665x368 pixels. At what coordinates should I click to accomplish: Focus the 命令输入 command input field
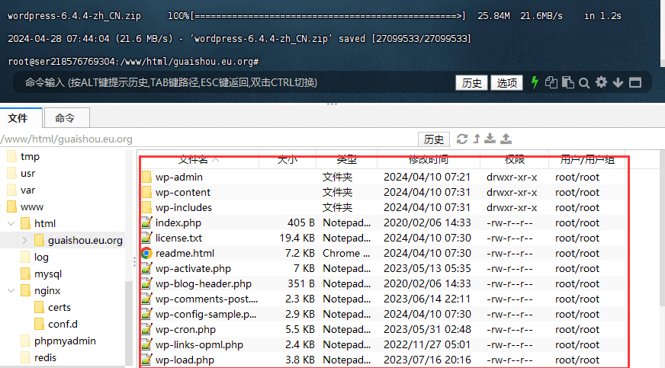(x=233, y=82)
